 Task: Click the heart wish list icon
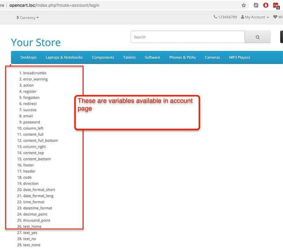pos(275,17)
